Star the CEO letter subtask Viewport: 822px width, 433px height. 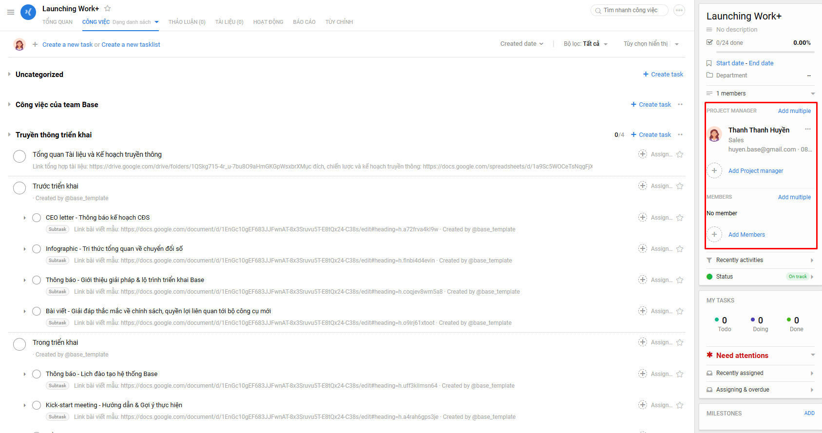(680, 218)
